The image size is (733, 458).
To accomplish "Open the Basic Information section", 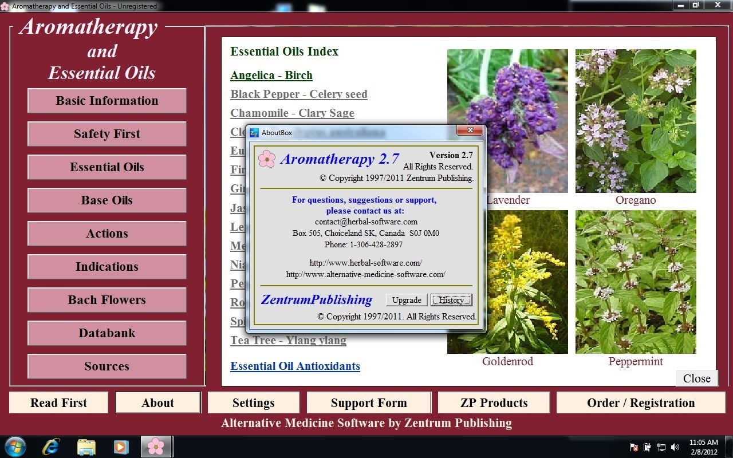I will (107, 101).
